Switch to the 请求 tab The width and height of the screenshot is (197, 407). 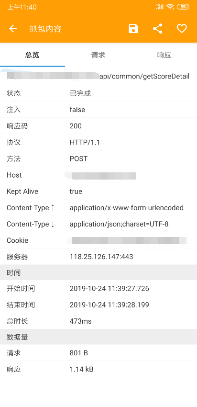click(98, 55)
